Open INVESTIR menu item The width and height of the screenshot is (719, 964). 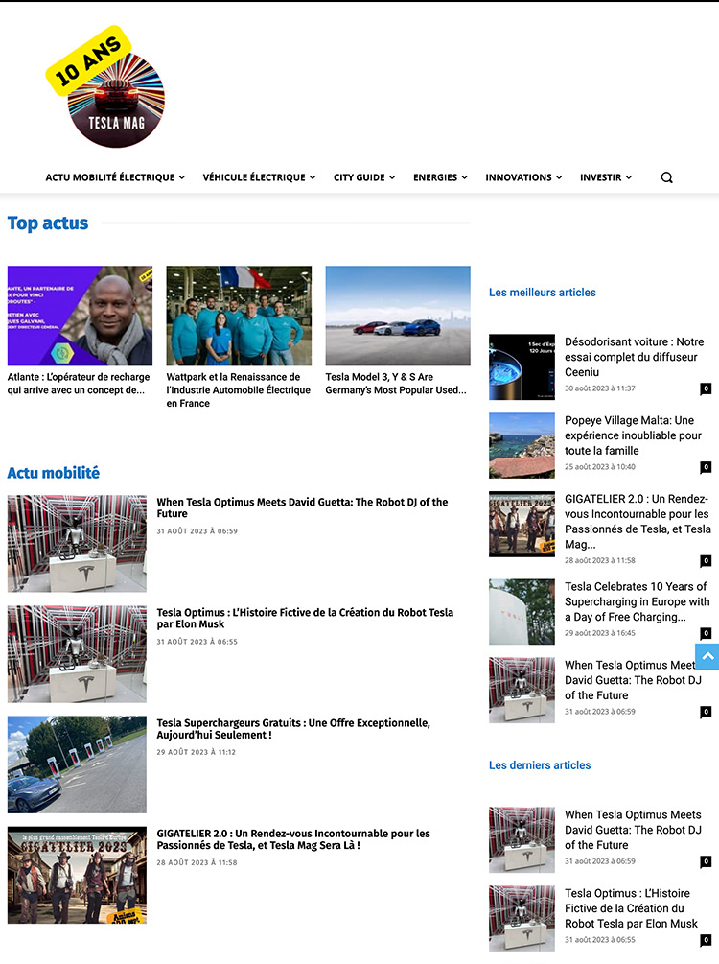pyautogui.click(x=601, y=177)
